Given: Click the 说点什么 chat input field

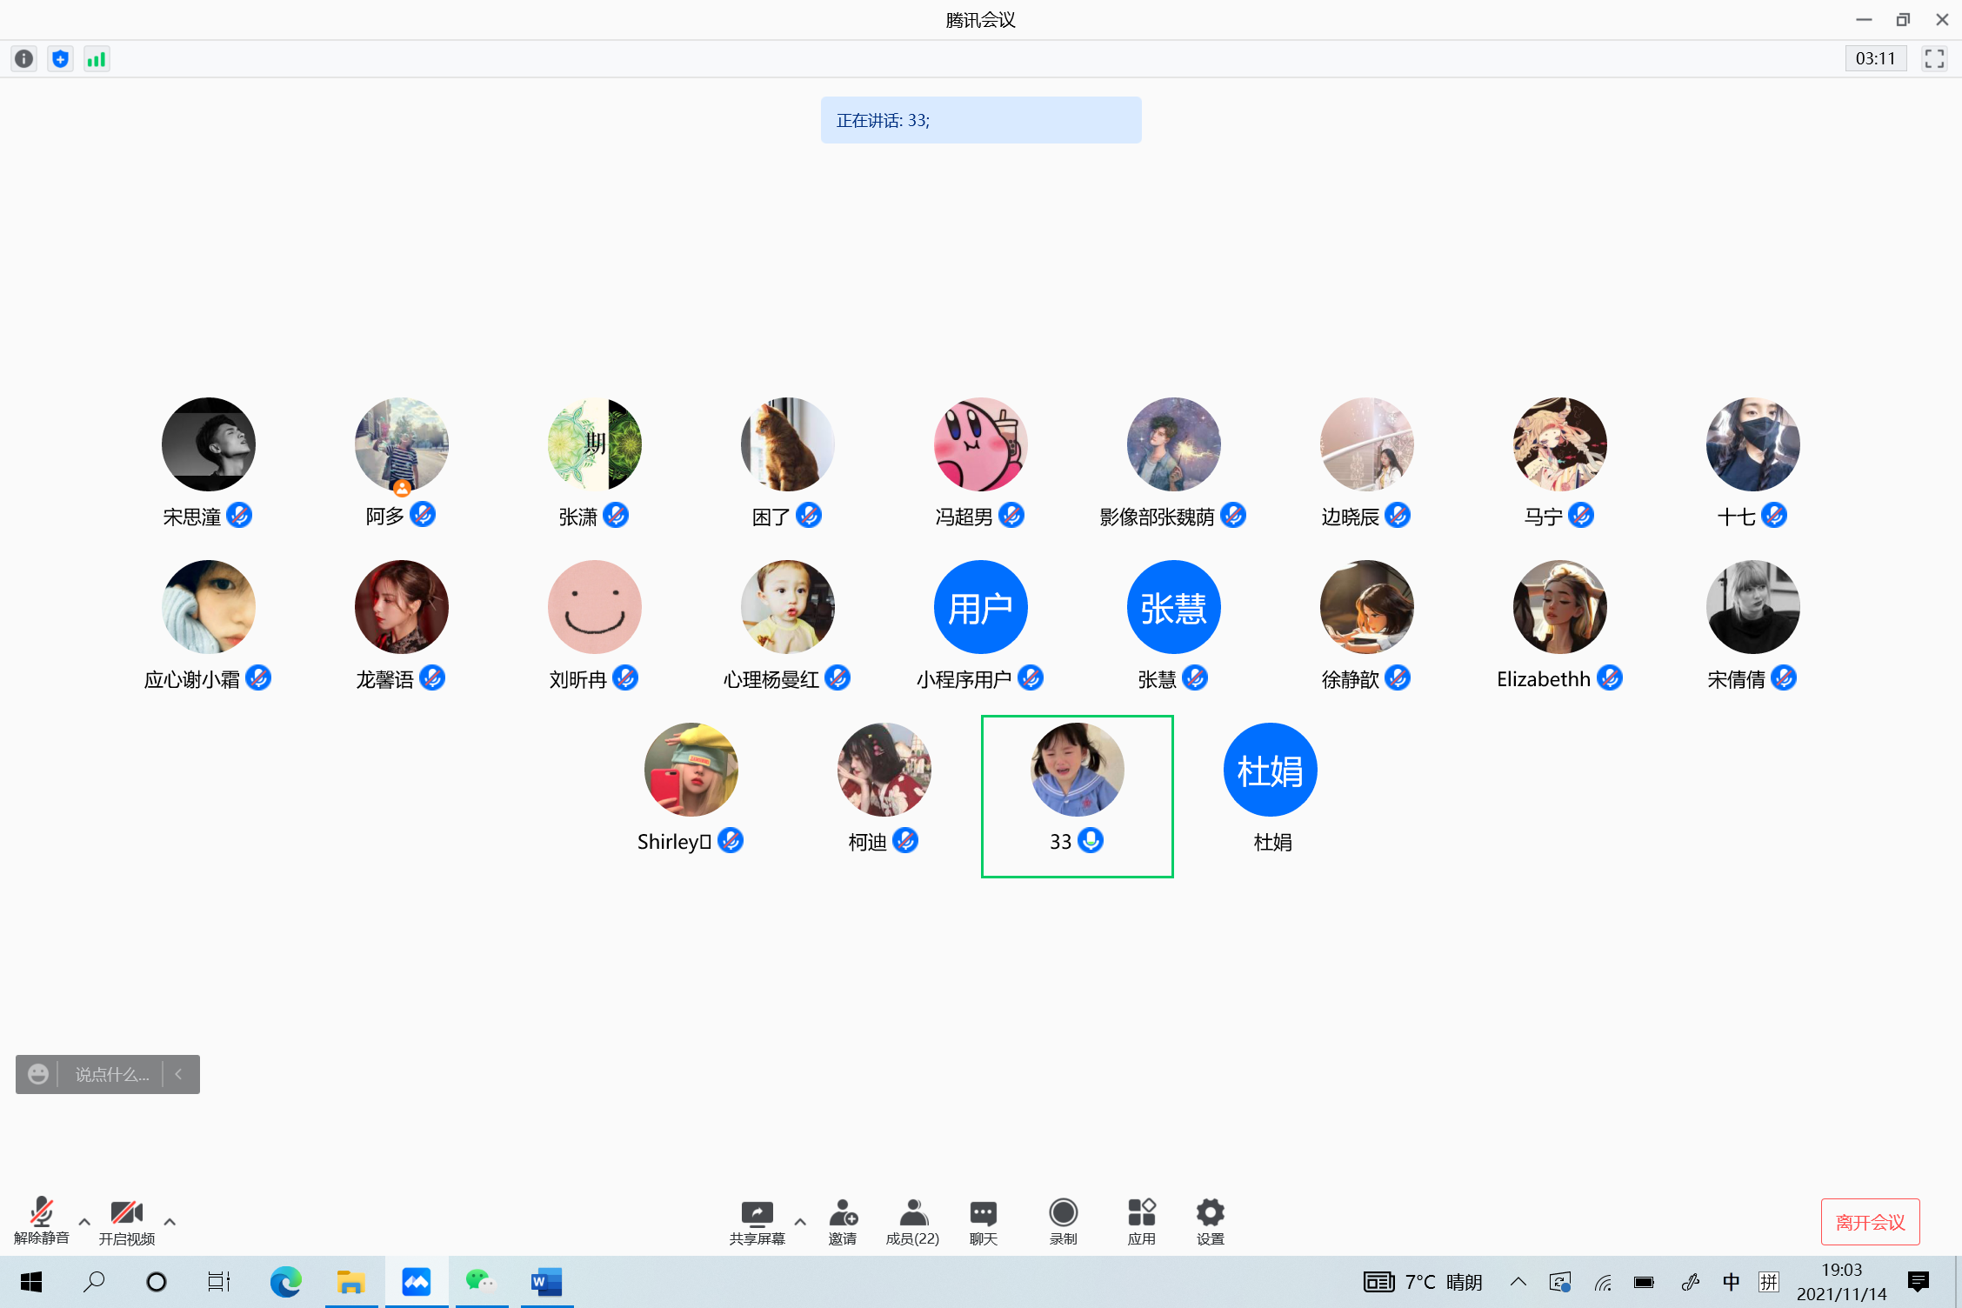Looking at the screenshot, I should click(111, 1074).
